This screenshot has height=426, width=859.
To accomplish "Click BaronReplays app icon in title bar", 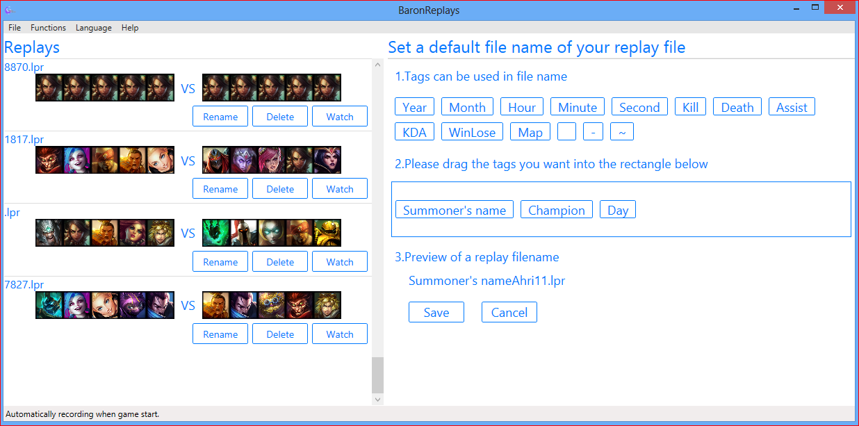I will pyautogui.click(x=10, y=10).
